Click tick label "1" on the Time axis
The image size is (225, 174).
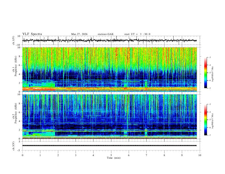(x=40, y=155)
